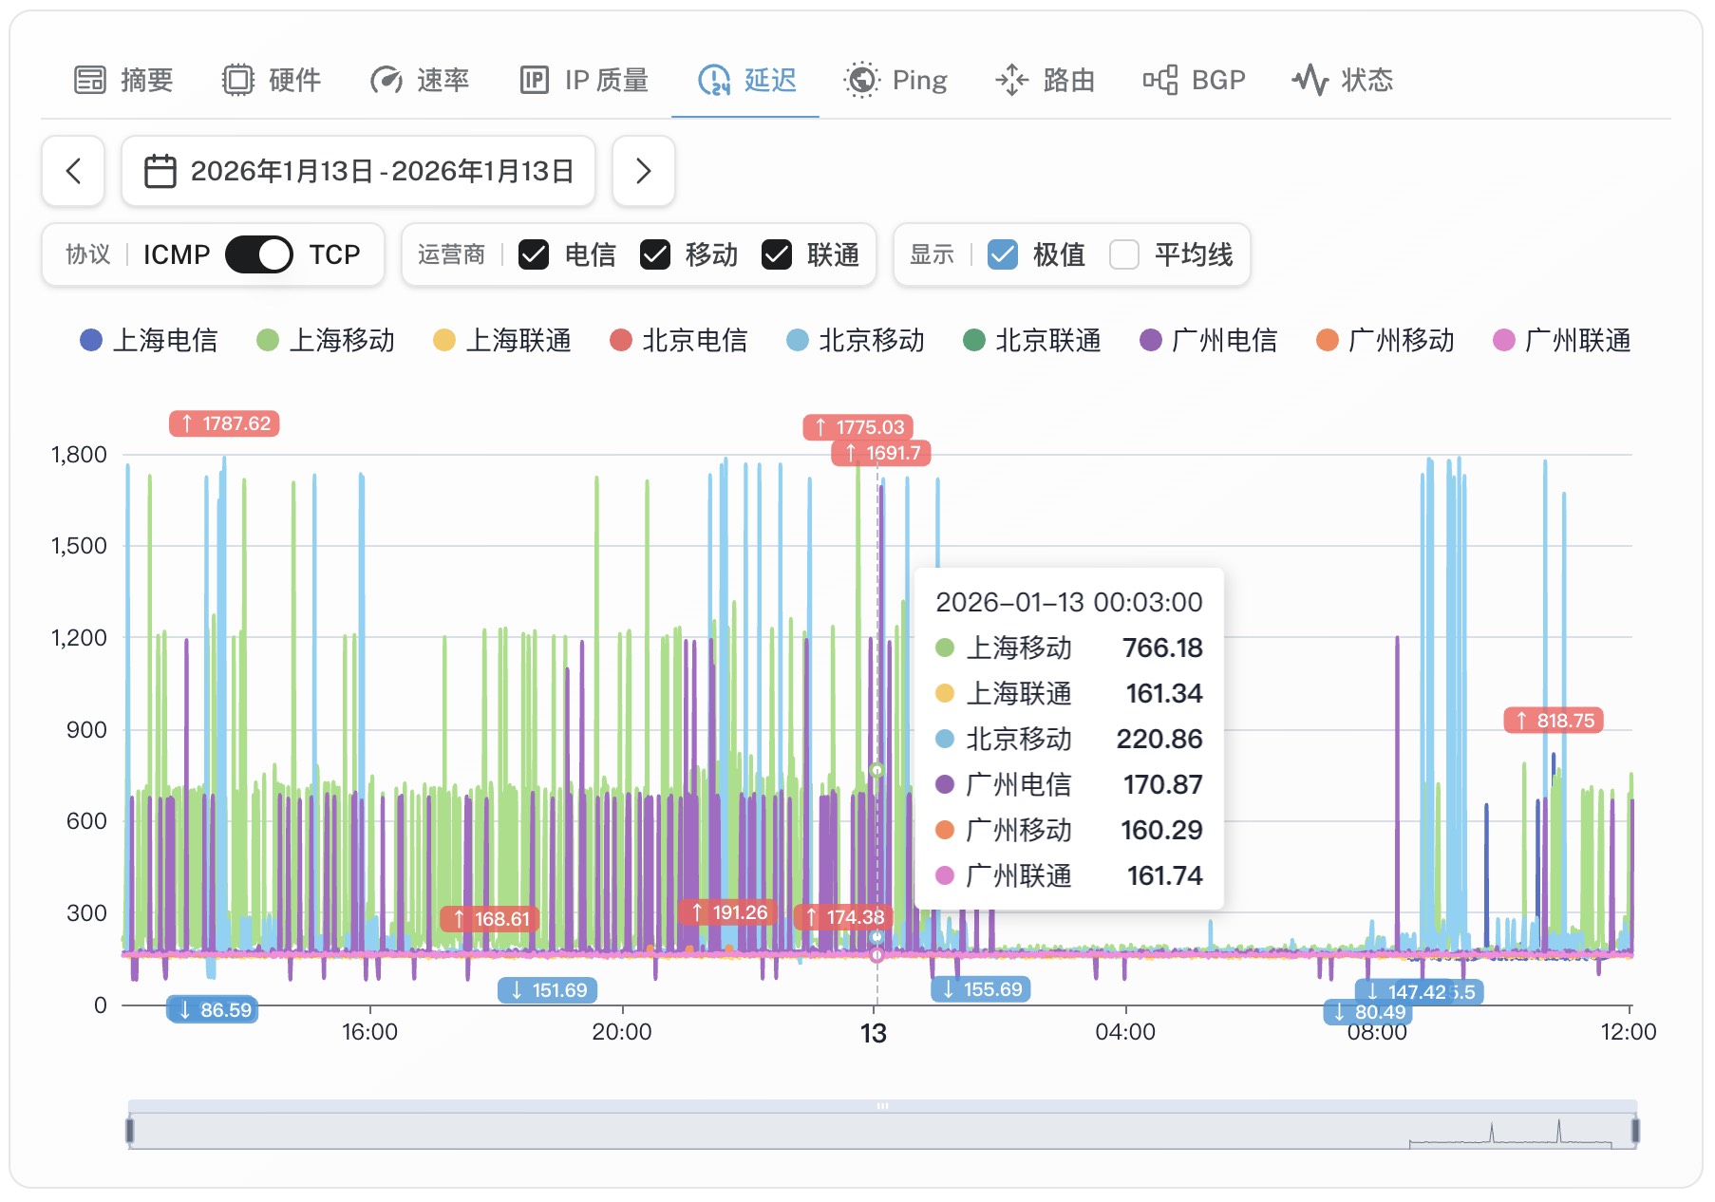Toggle 北京电信 series in legend
The width and height of the screenshot is (1715, 1202).
tap(679, 340)
